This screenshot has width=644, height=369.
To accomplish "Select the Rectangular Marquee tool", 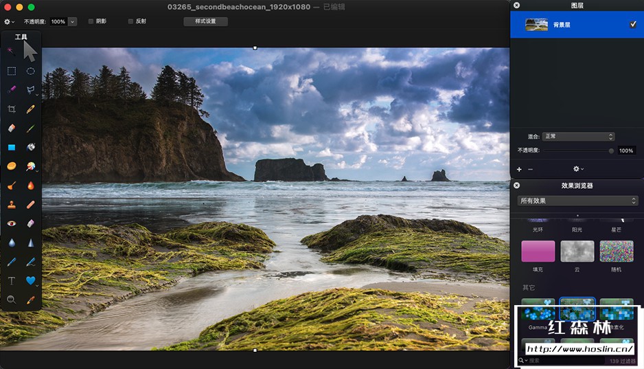I will coord(12,71).
